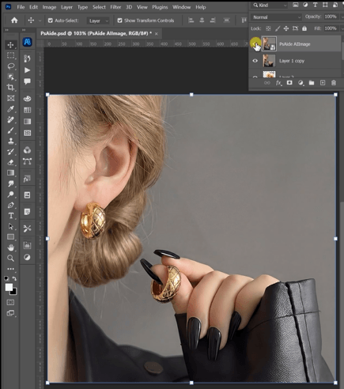Click the Create new group folder button
This screenshot has width=344, height=389.
pos(312,83)
